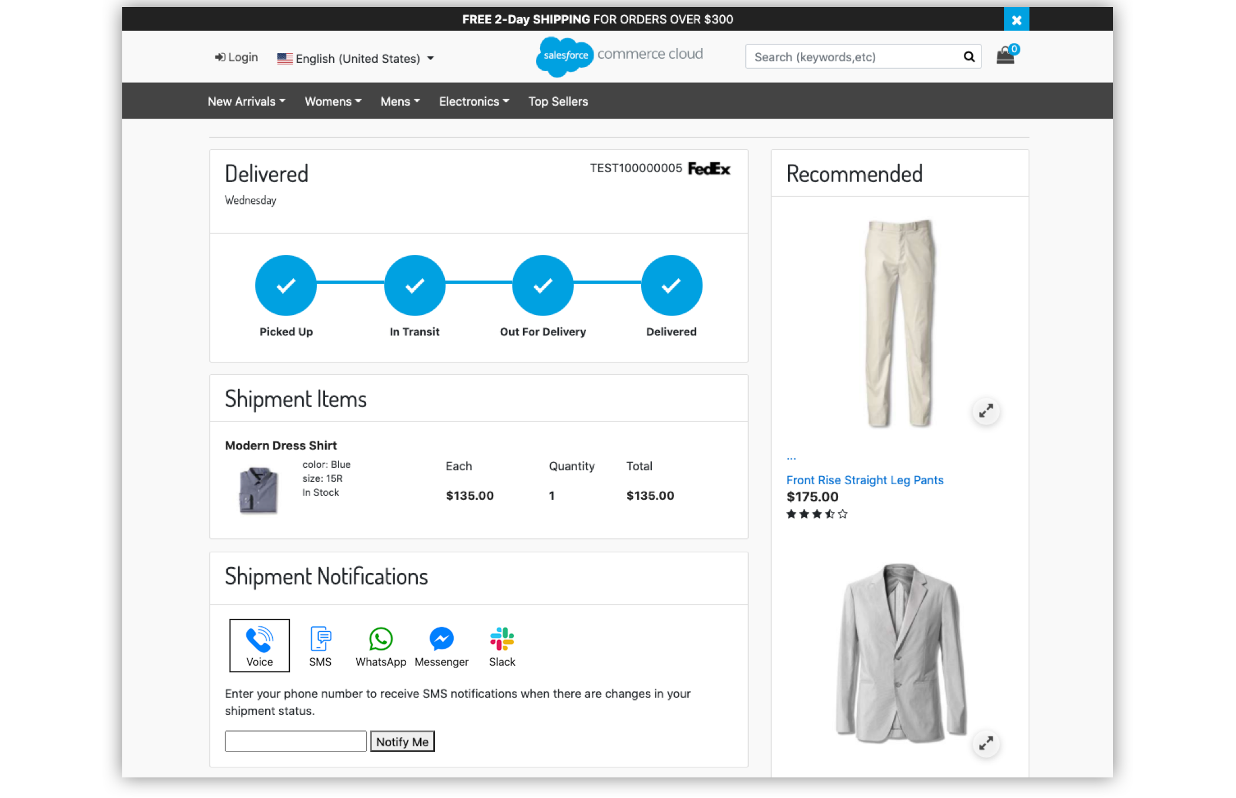Expand the New Arrivals menu
The width and height of the screenshot is (1236, 798).
[246, 101]
